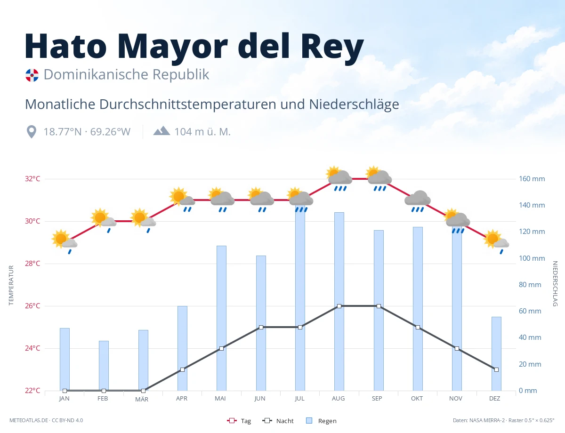Click the May rainfall bar
This screenshot has width=565, height=433.
click(221, 318)
